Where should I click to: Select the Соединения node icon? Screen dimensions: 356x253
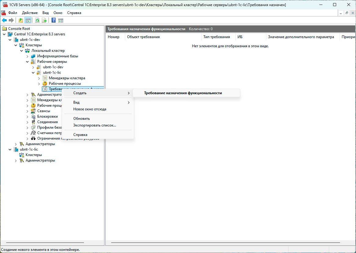[x=33, y=122]
